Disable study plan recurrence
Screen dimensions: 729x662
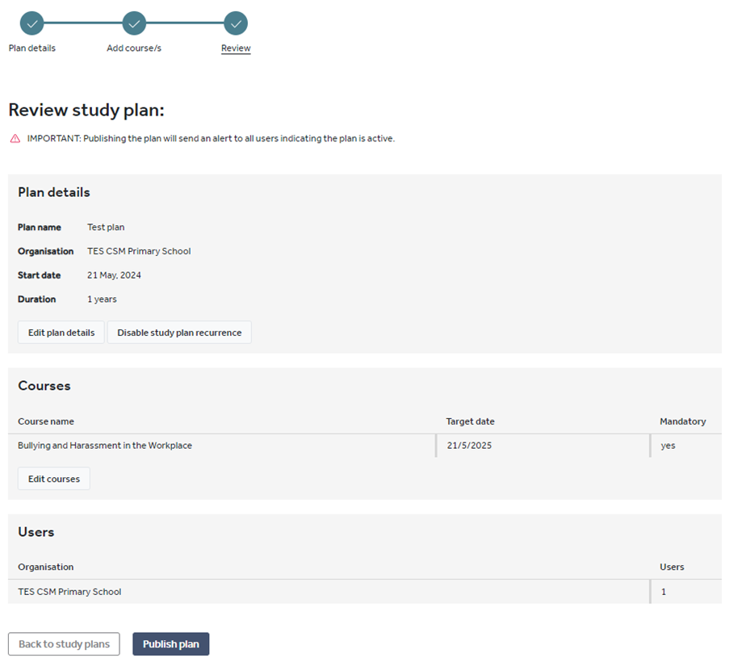pyautogui.click(x=179, y=332)
